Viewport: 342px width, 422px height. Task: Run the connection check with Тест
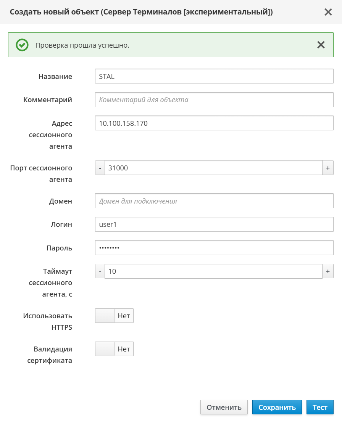pos(319,407)
